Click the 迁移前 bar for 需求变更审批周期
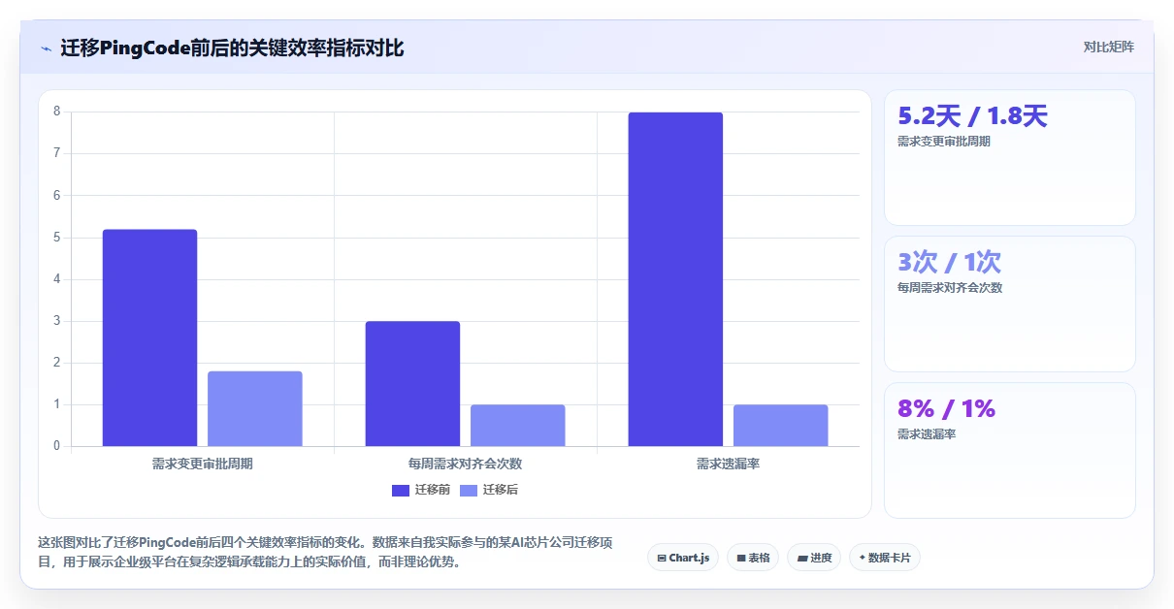The height and width of the screenshot is (609, 1174). [x=149, y=337]
